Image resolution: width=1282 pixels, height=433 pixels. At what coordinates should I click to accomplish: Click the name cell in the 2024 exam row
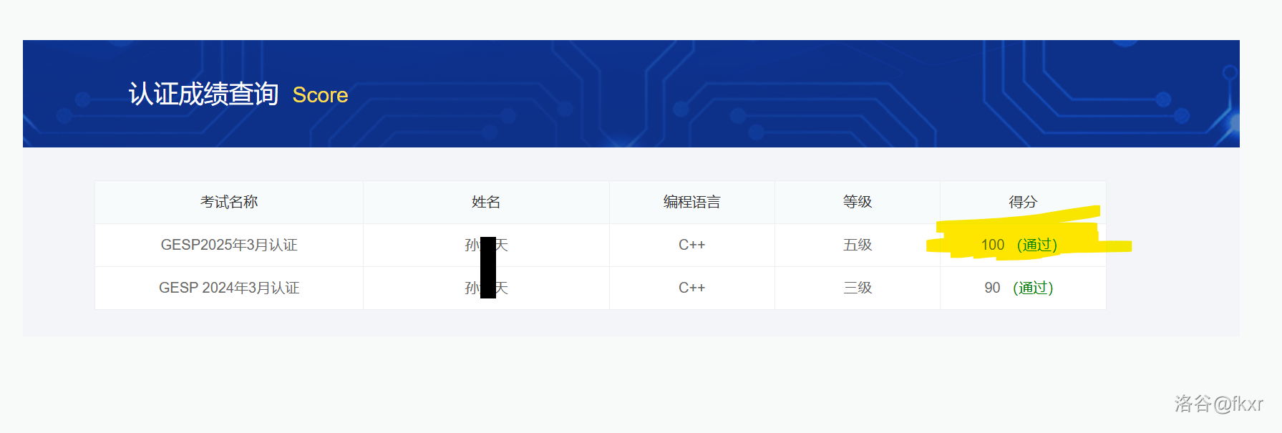(x=486, y=288)
